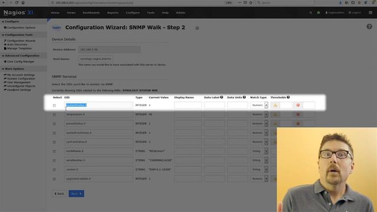This screenshot has height=212, width=377.
Task: Open the Reports menu
Action: pos(113,12)
